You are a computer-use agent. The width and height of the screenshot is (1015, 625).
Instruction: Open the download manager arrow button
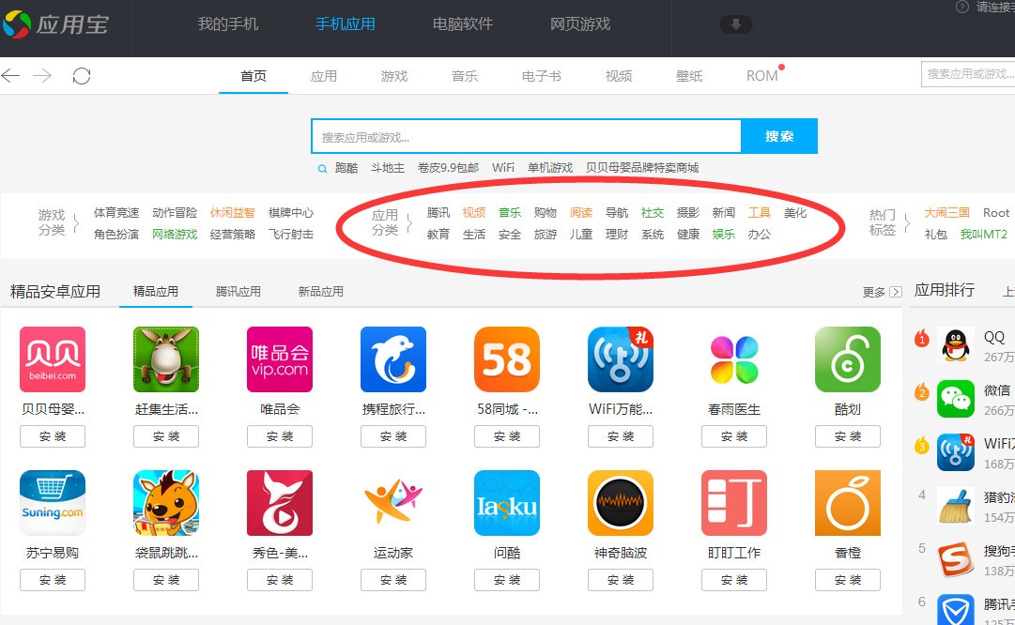click(736, 24)
